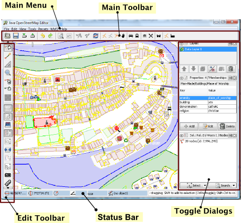
Task: Select the Data Layer 1 row
Action: 208,49
